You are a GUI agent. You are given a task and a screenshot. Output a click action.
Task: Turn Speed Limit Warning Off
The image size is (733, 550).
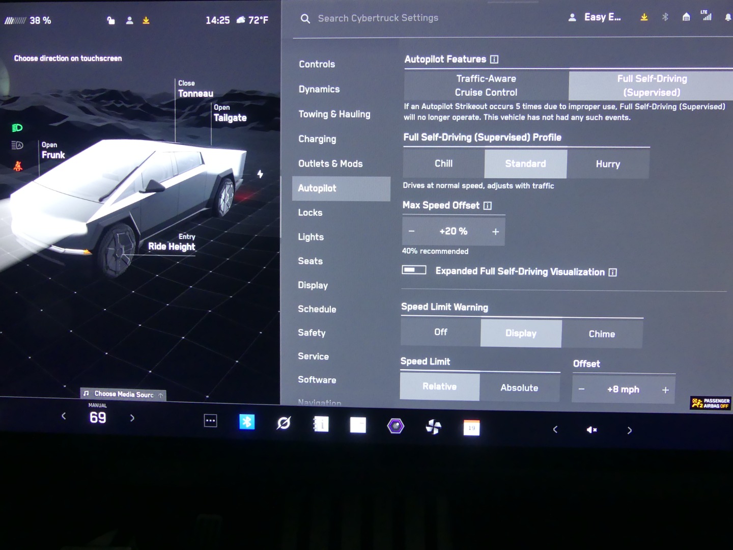[x=441, y=332]
